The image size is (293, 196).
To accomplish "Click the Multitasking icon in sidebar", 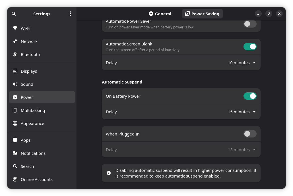I will (15, 110).
